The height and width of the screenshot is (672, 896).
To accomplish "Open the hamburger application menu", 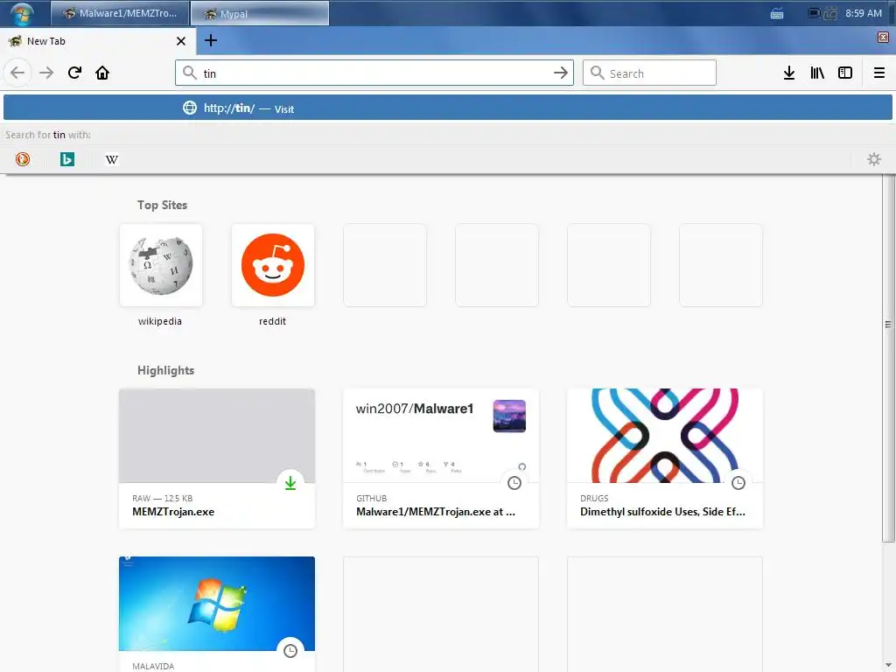I will click(x=879, y=73).
